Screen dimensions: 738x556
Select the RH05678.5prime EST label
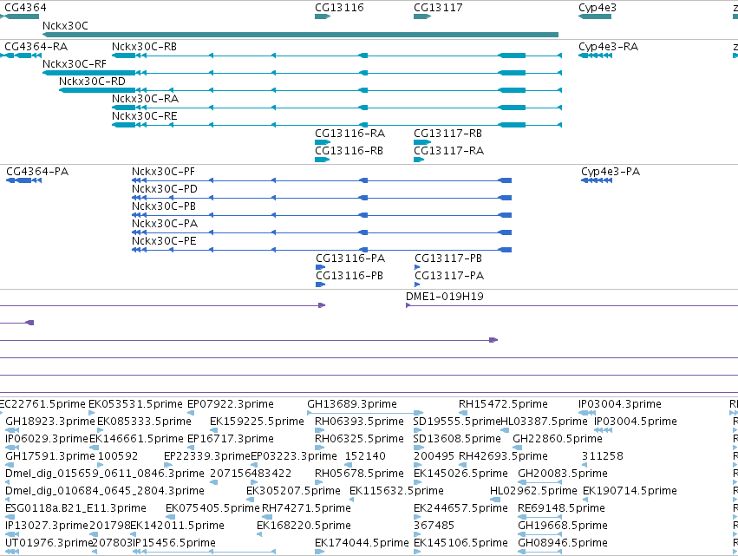tap(360, 474)
